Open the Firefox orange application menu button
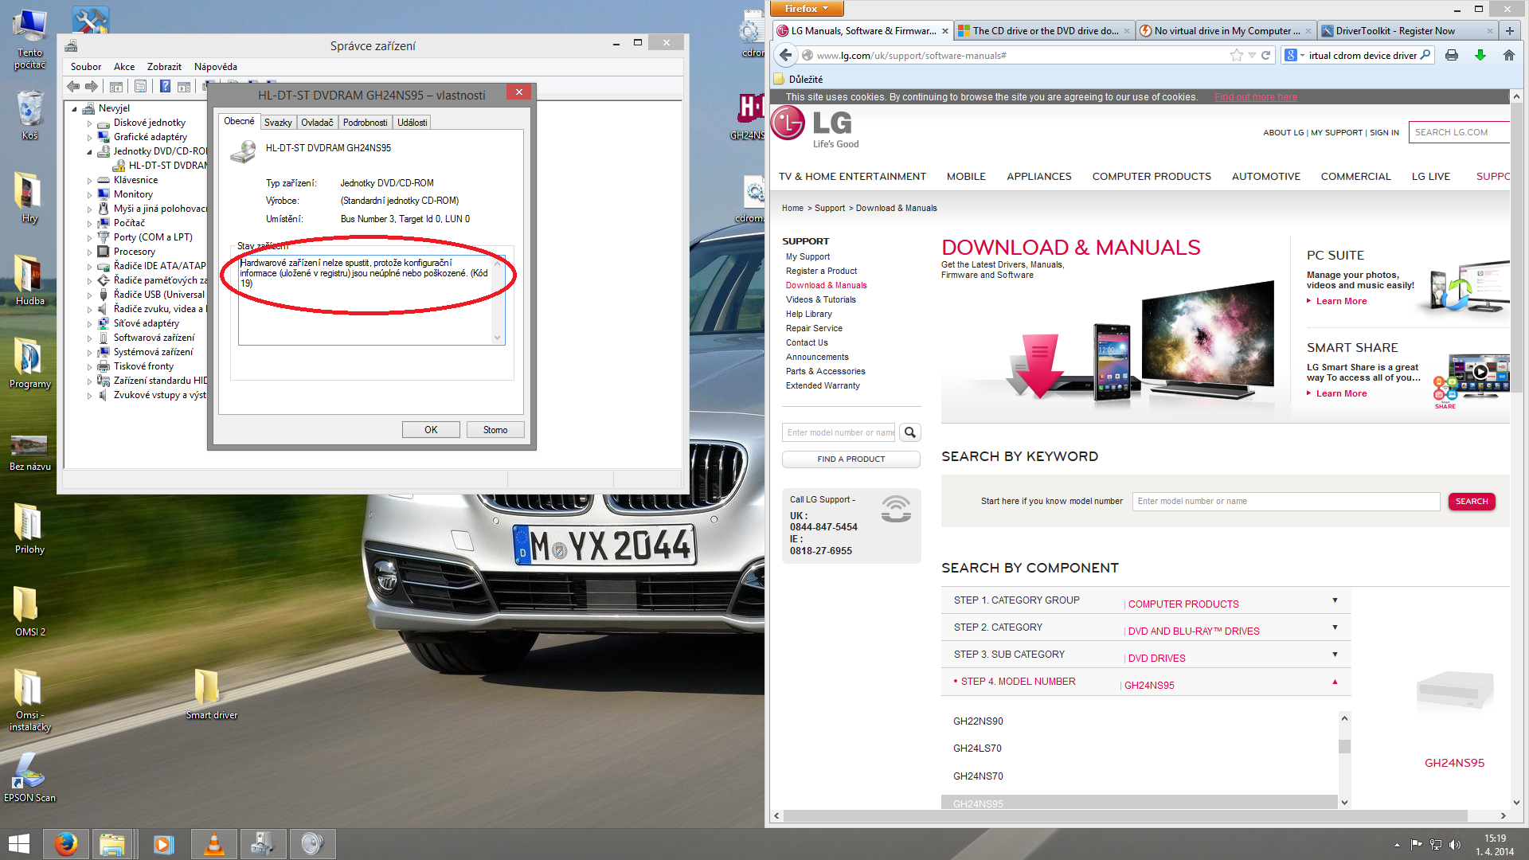The width and height of the screenshot is (1529, 860). 806,9
